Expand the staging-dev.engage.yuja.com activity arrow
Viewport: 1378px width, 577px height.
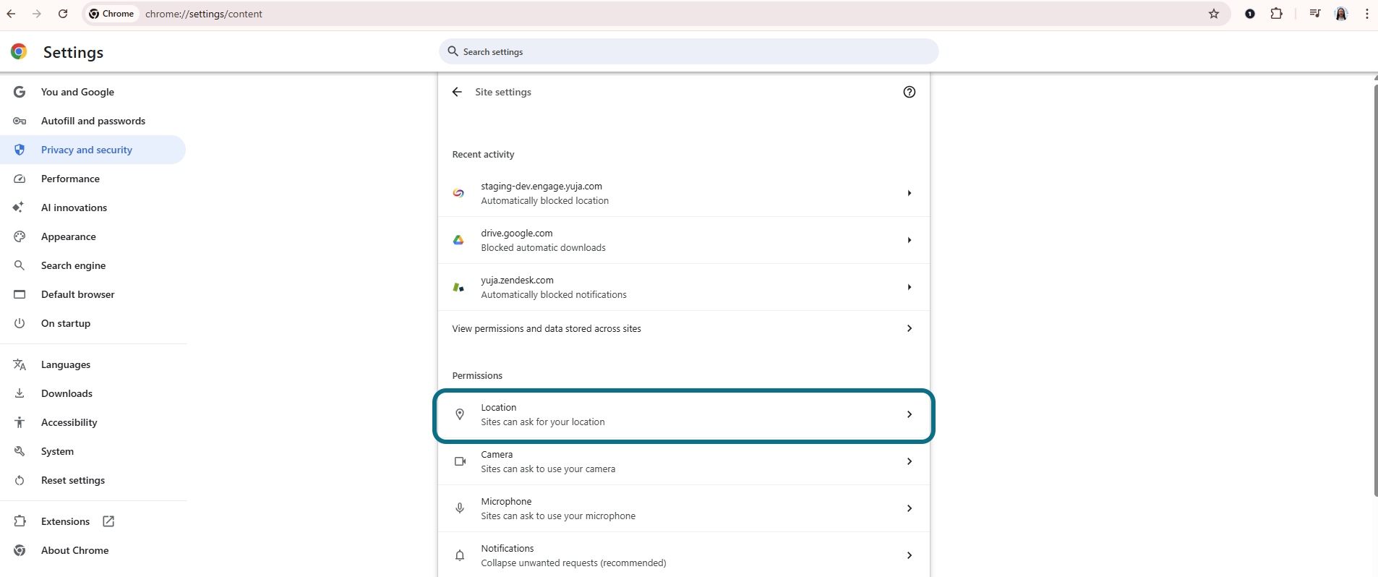tap(910, 193)
